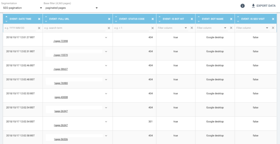Remove the Event: Full URL column
The width and height of the screenshot is (280, 144).
(109, 19)
